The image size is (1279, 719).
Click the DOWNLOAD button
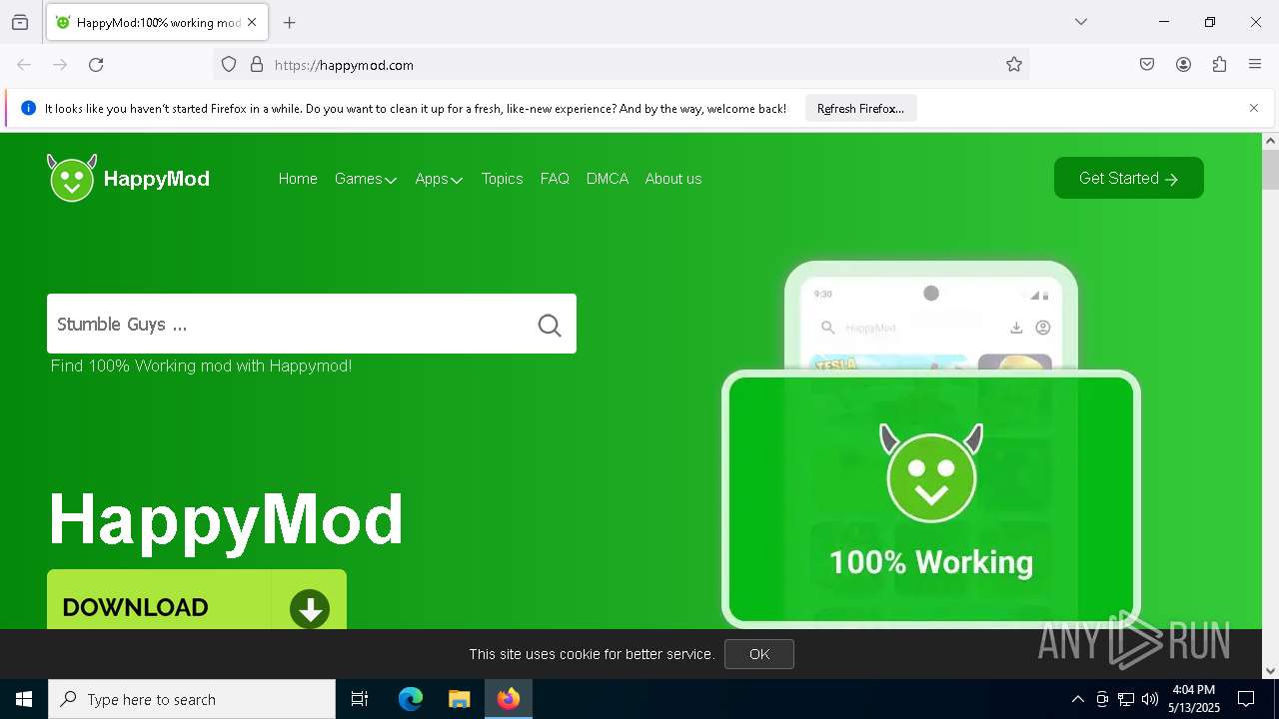click(197, 600)
